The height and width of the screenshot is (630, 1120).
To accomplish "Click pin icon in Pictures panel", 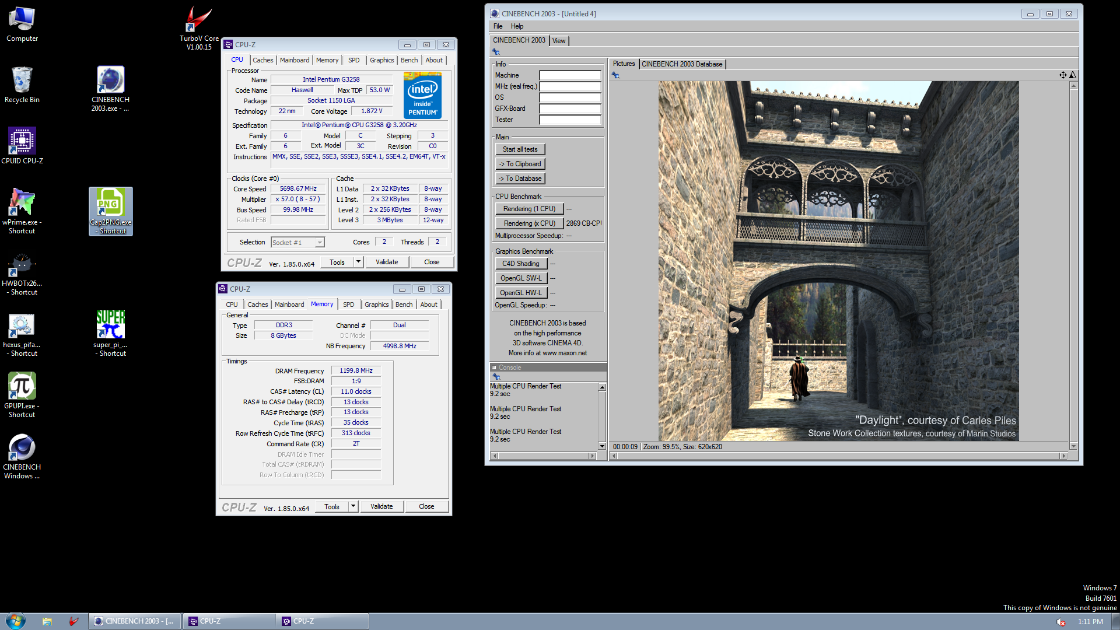I will point(615,75).
